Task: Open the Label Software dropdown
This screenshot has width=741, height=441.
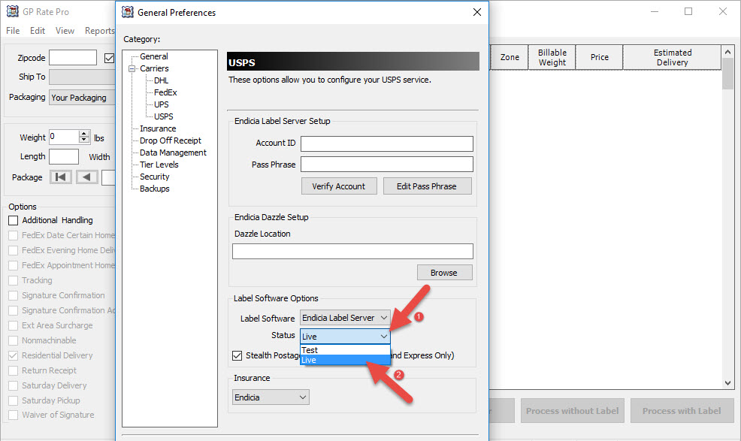Action: (x=345, y=318)
